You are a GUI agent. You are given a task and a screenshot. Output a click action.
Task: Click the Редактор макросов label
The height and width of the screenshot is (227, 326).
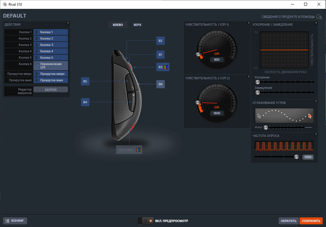19,91
